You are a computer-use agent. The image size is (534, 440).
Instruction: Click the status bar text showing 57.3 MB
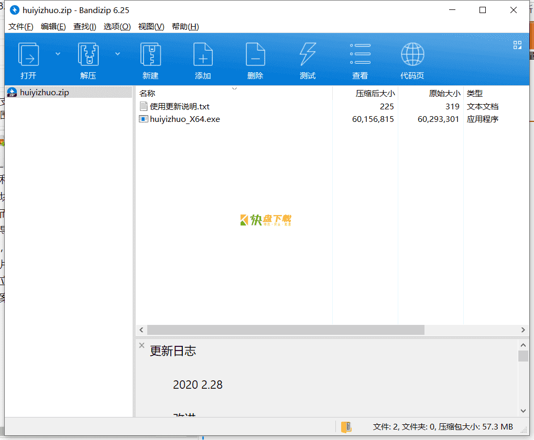tap(443, 427)
